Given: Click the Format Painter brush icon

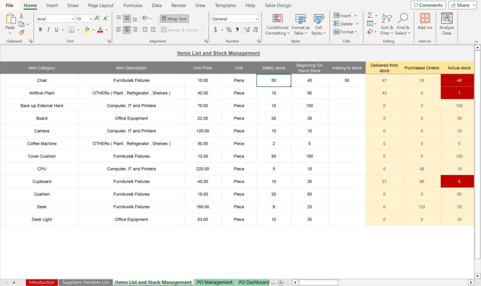Looking at the screenshot, I should (x=22, y=32).
